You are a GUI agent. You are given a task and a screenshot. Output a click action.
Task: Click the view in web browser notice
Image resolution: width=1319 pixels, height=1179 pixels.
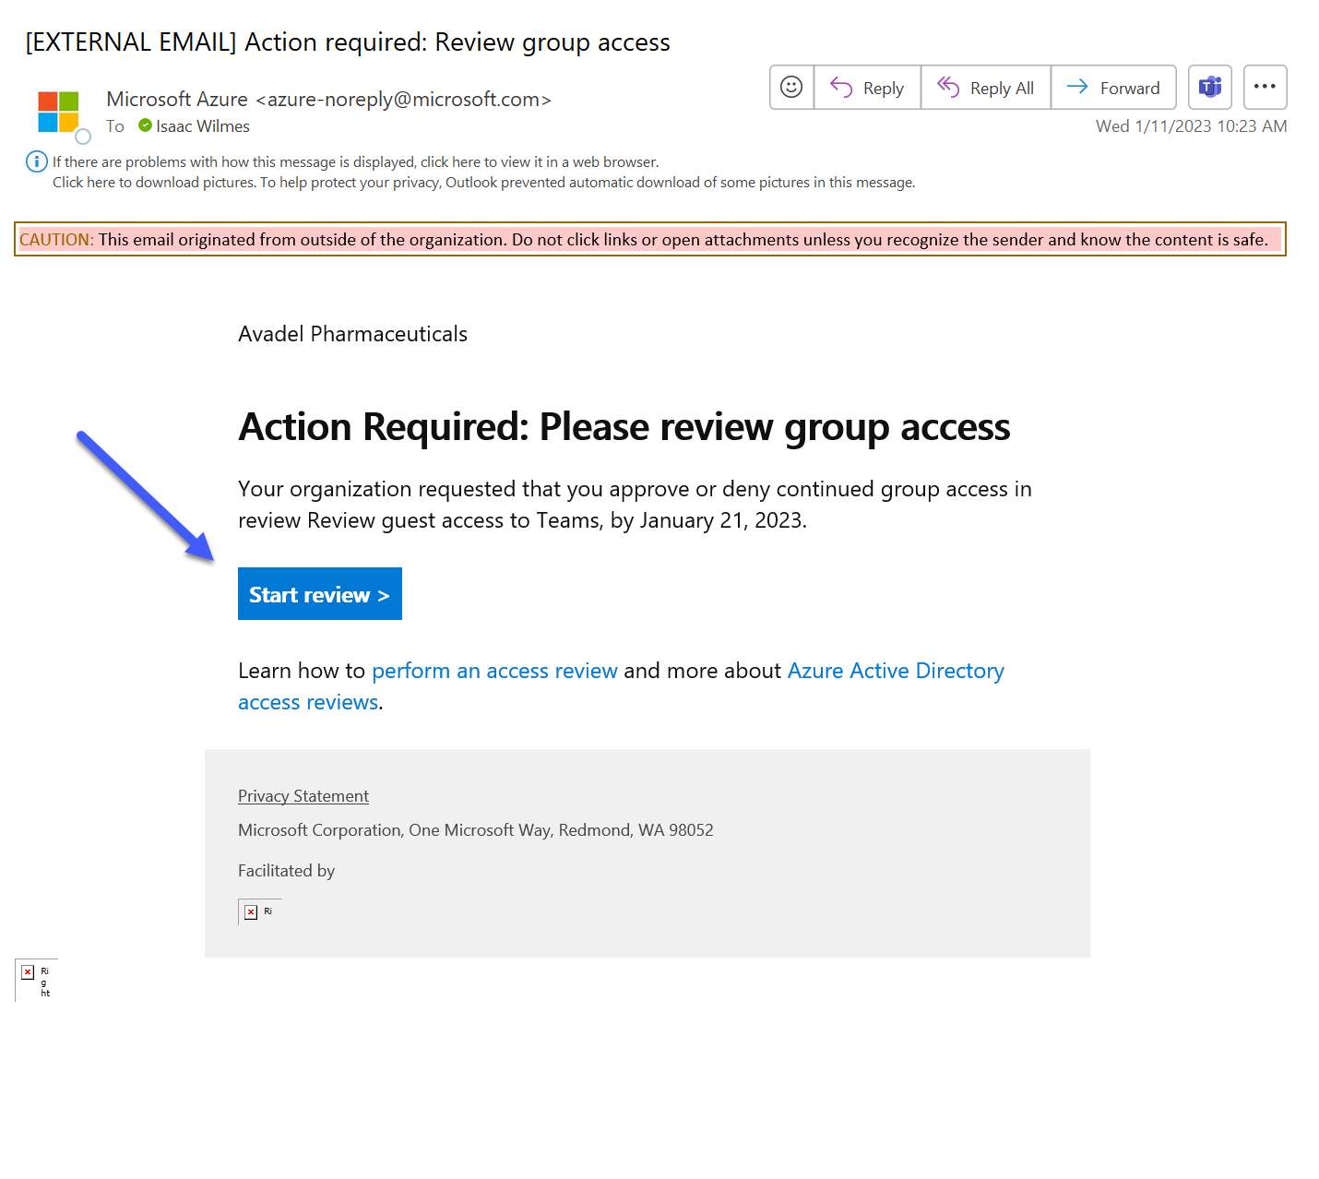click(355, 162)
